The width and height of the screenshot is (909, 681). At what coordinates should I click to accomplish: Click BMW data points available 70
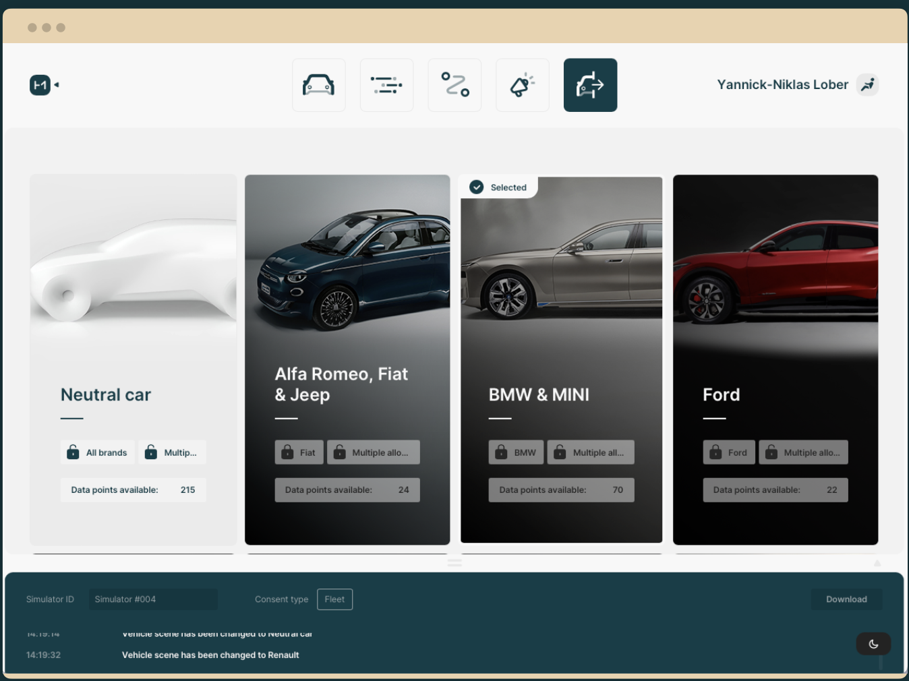(562, 490)
